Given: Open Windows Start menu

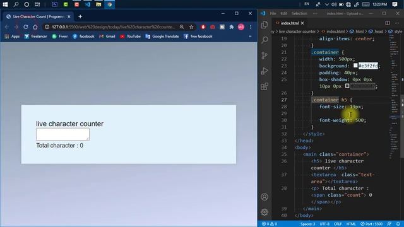Looking at the screenshot, I should coord(5,4).
